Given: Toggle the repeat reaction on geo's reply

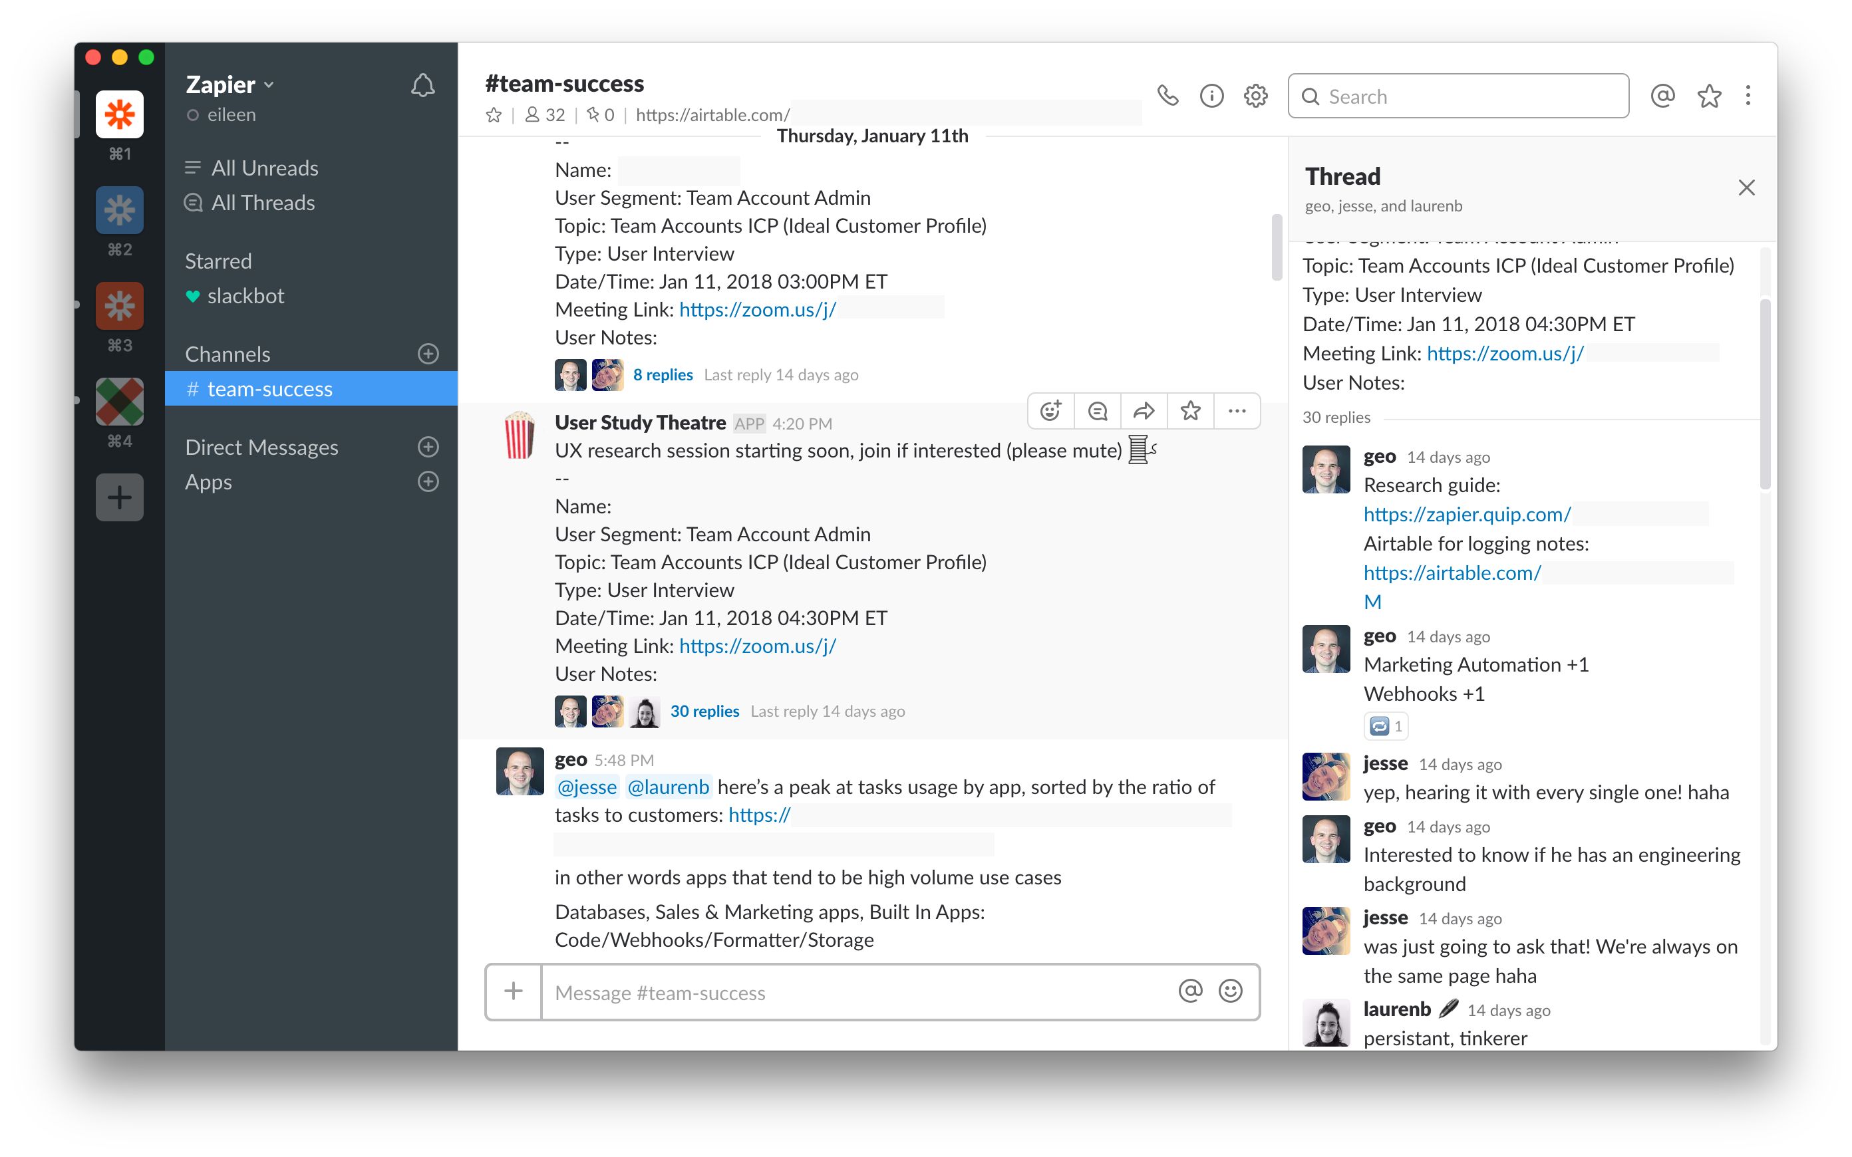Looking at the screenshot, I should click(1386, 727).
